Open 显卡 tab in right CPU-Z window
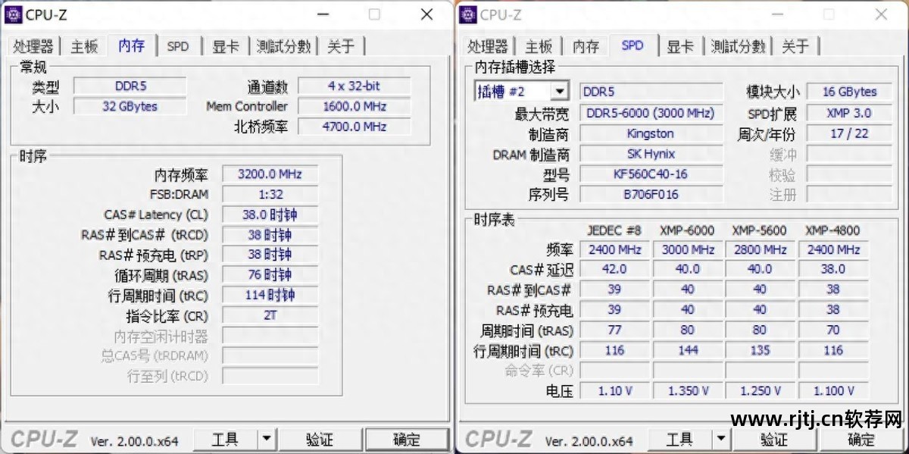This screenshot has height=454, width=909. 680,46
